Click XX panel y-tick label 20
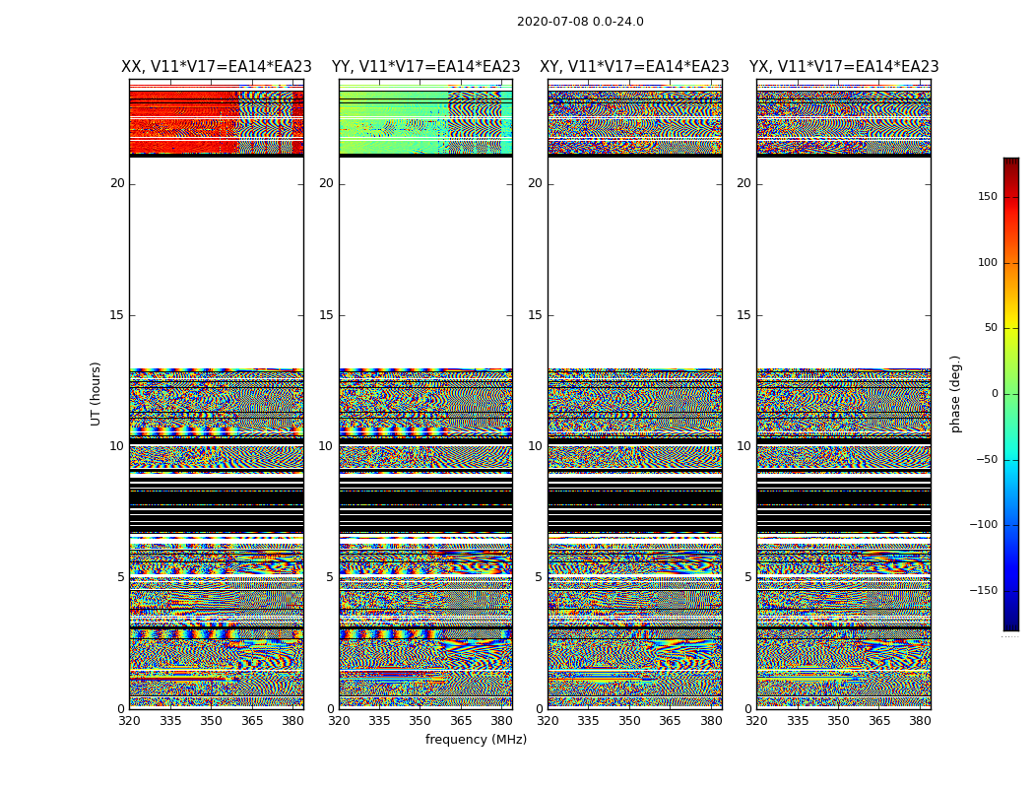1034x788 pixels. pos(117,183)
